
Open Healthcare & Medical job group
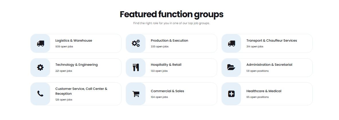(x=264, y=91)
